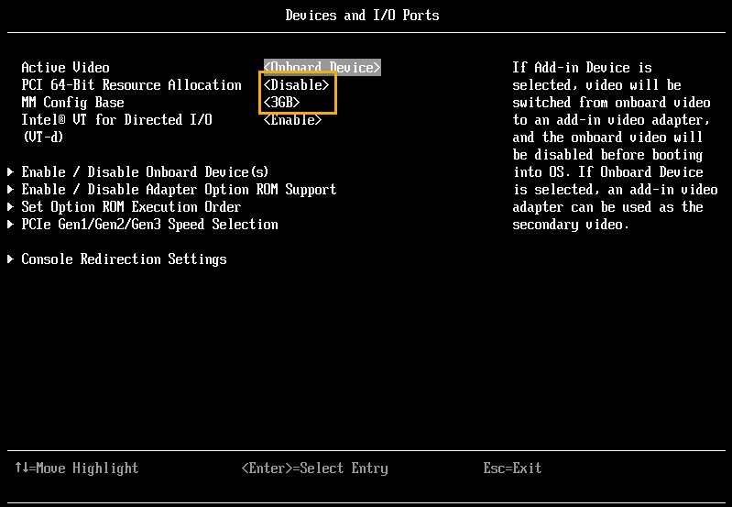The height and width of the screenshot is (507, 732).
Task: Highlight Intel VT for Directed I/O label
Action: 116,120
